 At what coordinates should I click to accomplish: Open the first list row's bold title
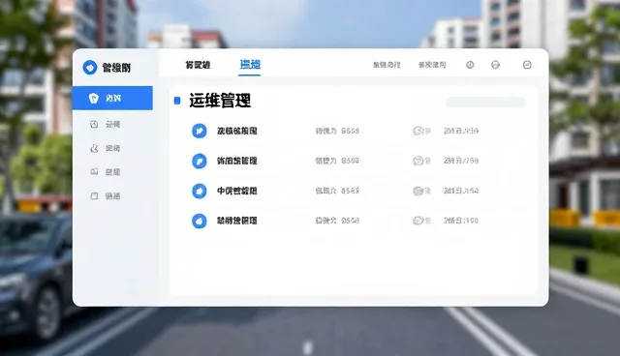point(236,131)
